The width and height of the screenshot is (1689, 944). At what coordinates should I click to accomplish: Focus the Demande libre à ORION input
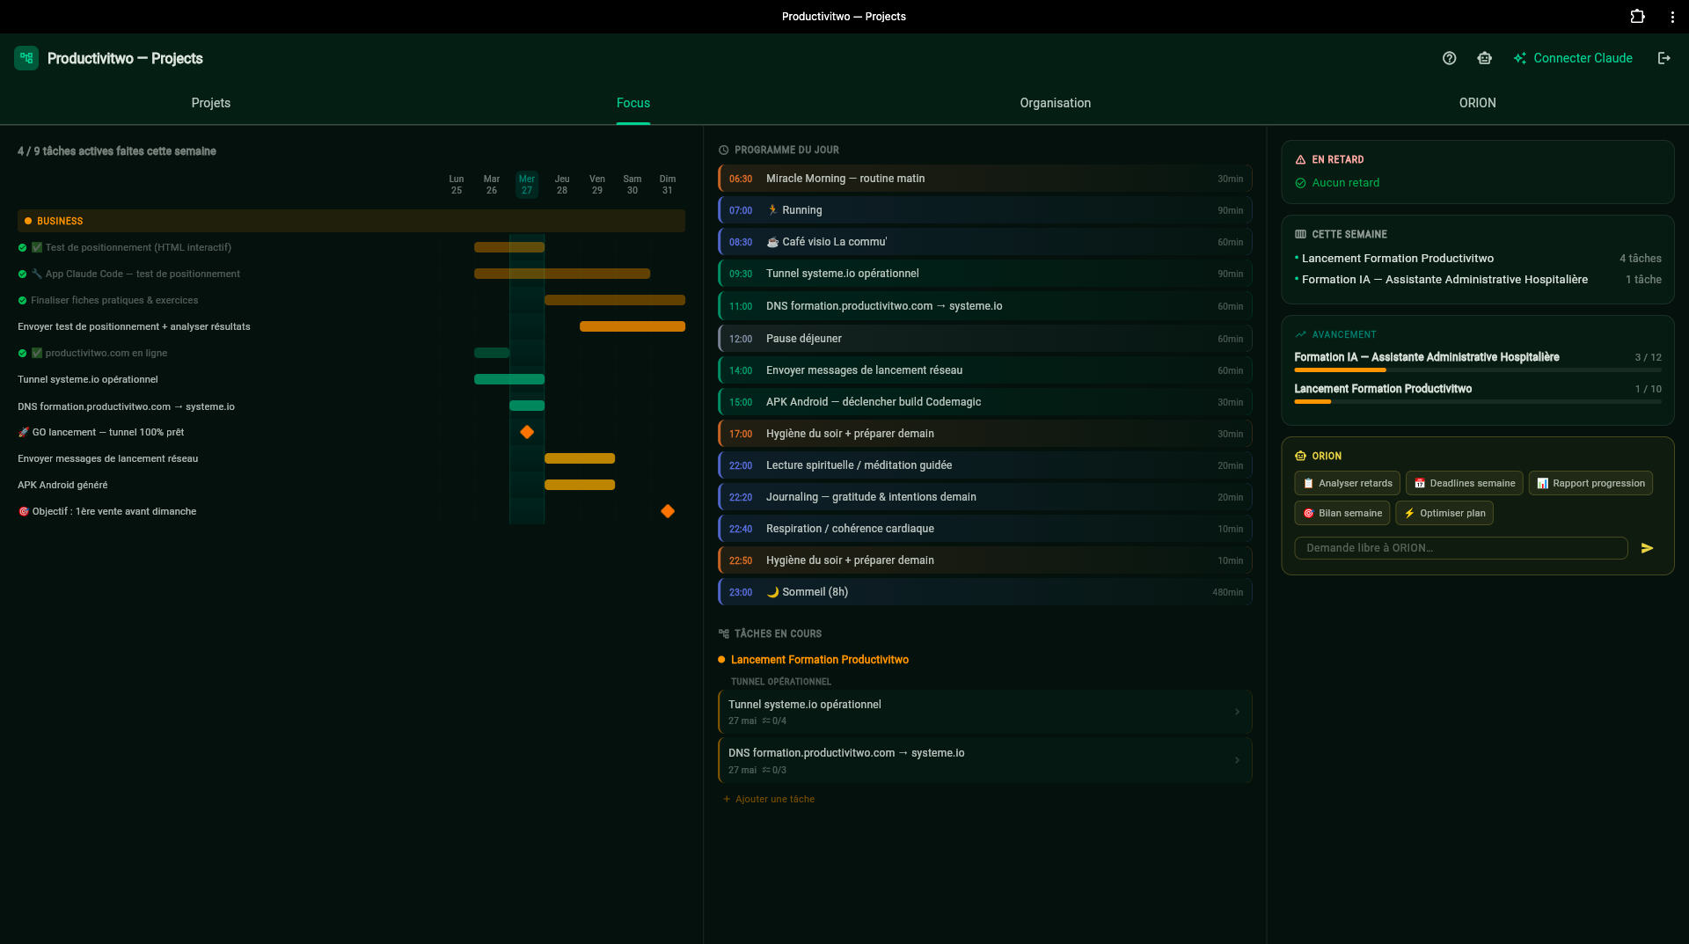1461,548
